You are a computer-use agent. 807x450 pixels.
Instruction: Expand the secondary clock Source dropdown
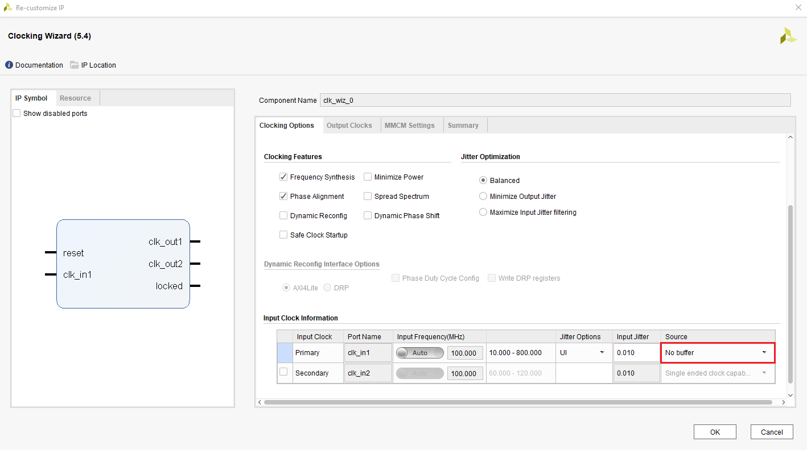pyautogui.click(x=764, y=373)
